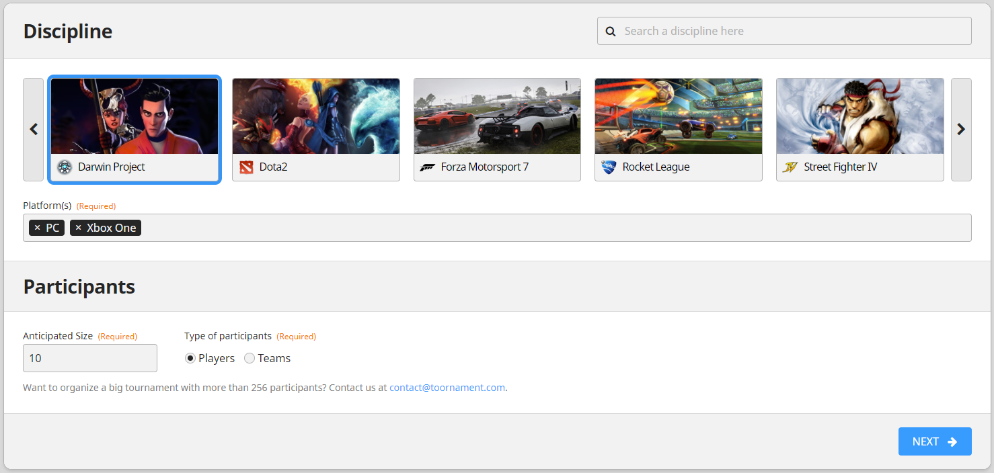Viewport: 994px width, 473px height.
Task: Click the Darwin Project logo icon
Action: (65, 167)
